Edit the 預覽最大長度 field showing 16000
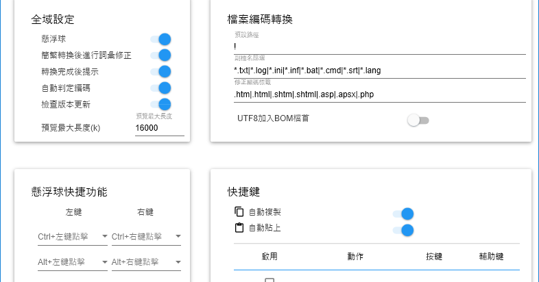The image size is (539, 282). point(160,128)
